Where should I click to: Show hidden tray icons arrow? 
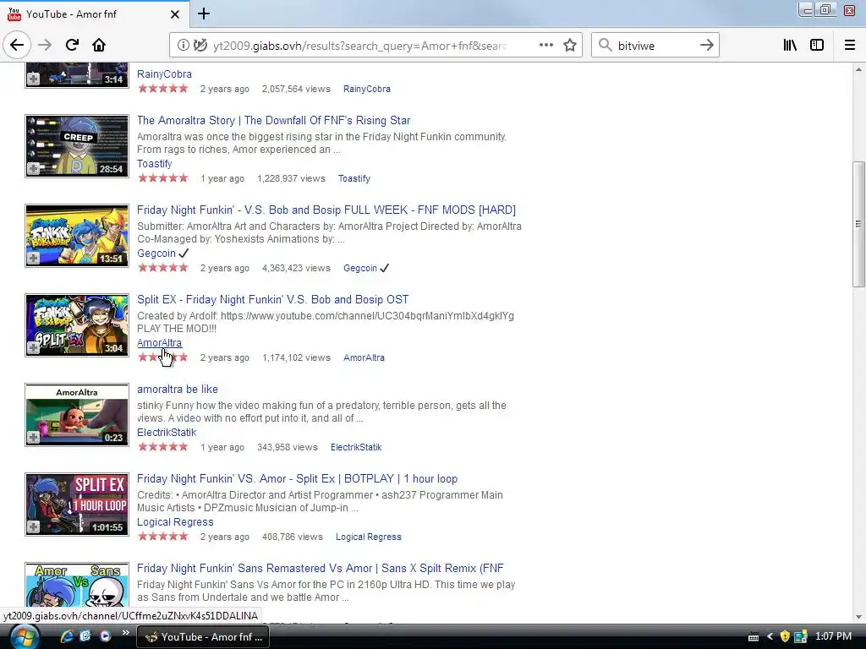pos(770,637)
